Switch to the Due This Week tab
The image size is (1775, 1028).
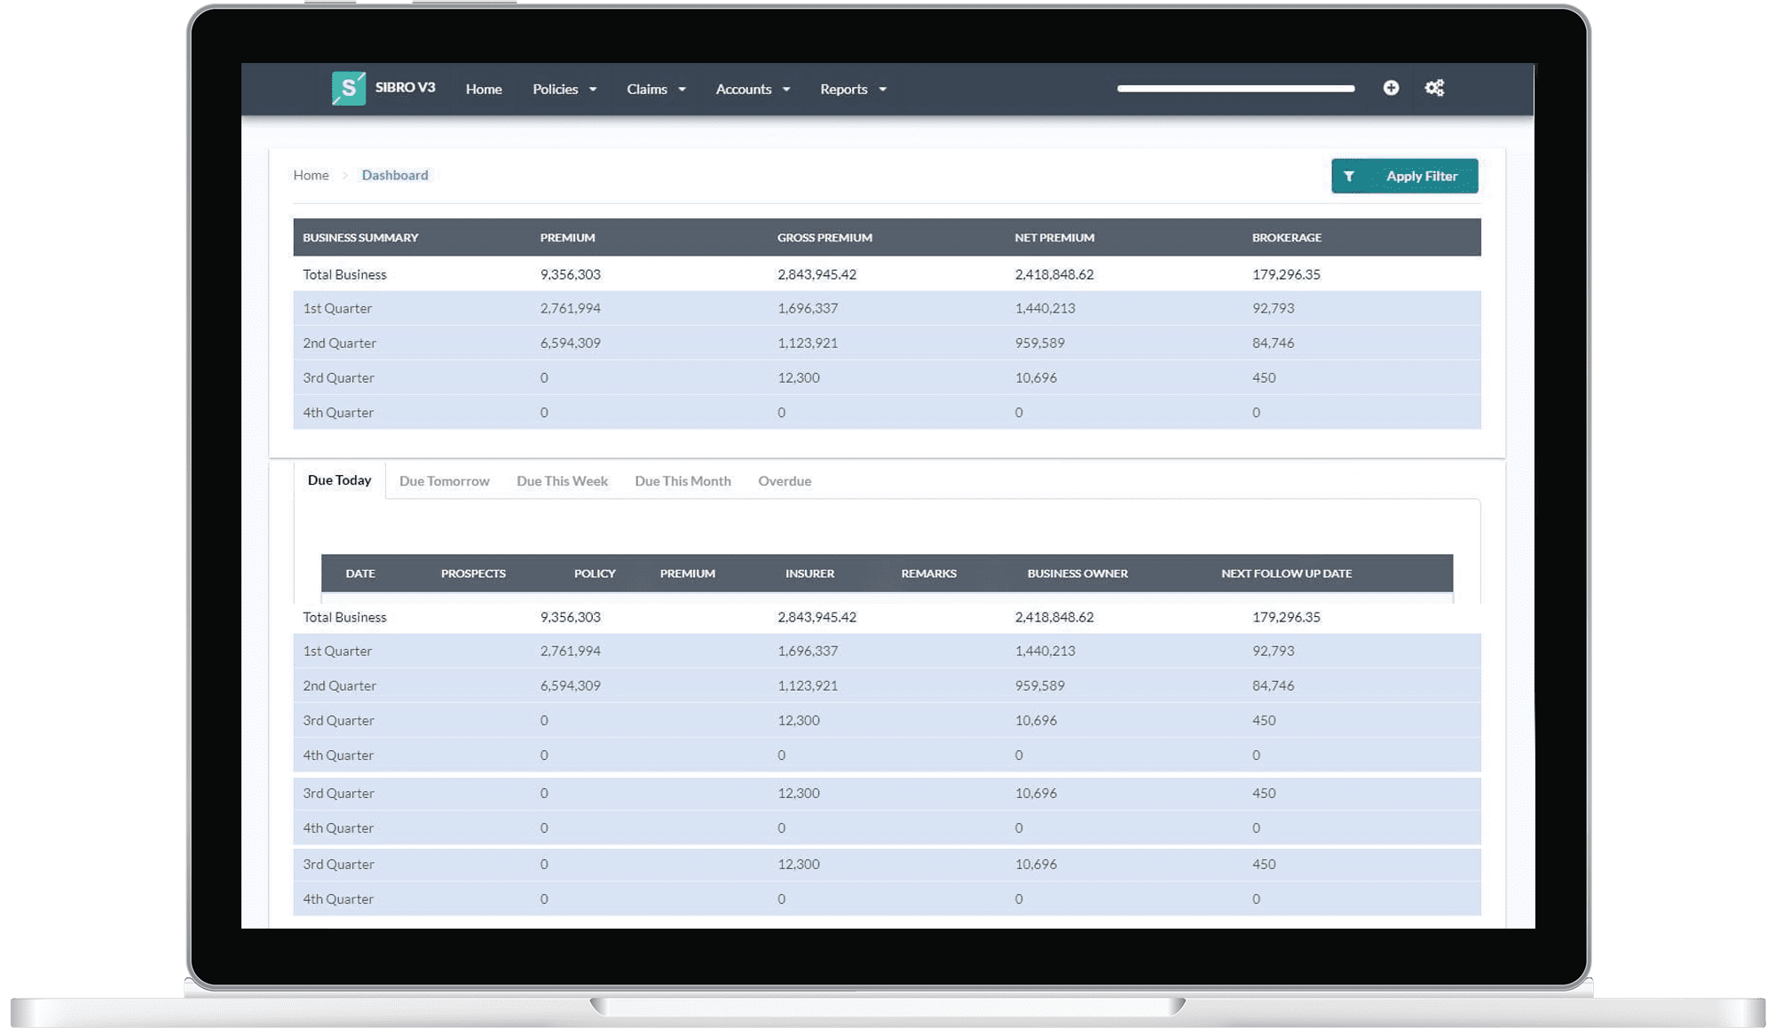coord(562,481)
